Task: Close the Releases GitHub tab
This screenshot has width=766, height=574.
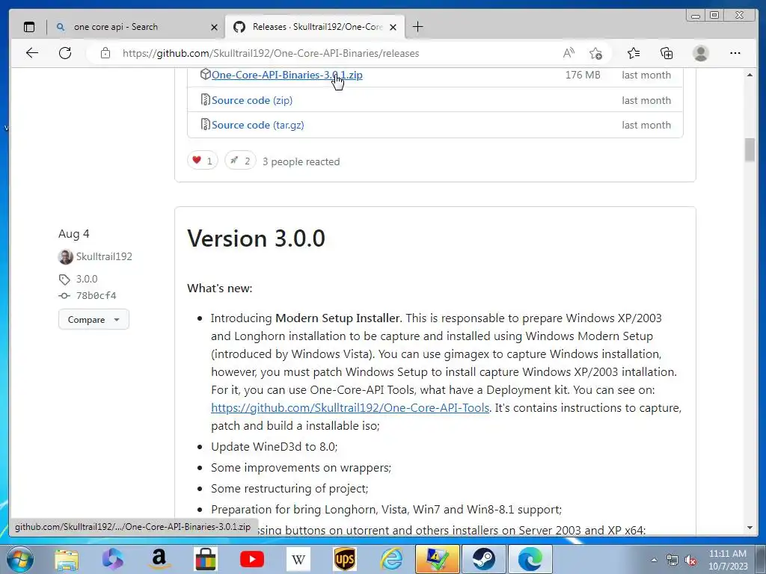Action: point(393,28)
